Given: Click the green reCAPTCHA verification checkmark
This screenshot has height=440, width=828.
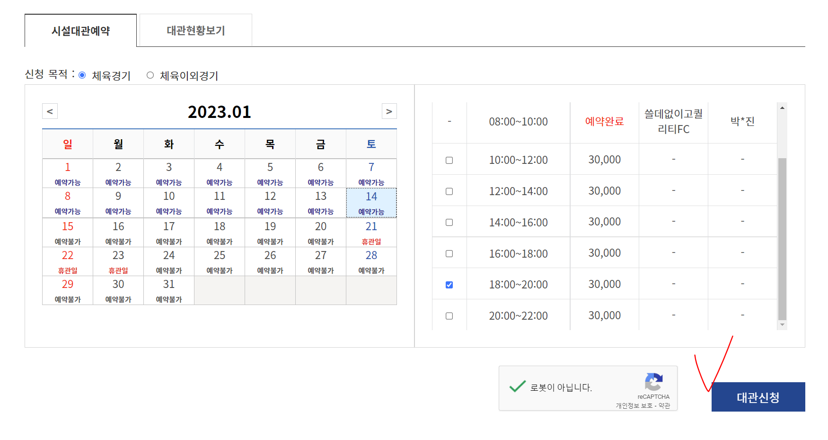Looking at the screenshot, I should (x=517, y=386).
